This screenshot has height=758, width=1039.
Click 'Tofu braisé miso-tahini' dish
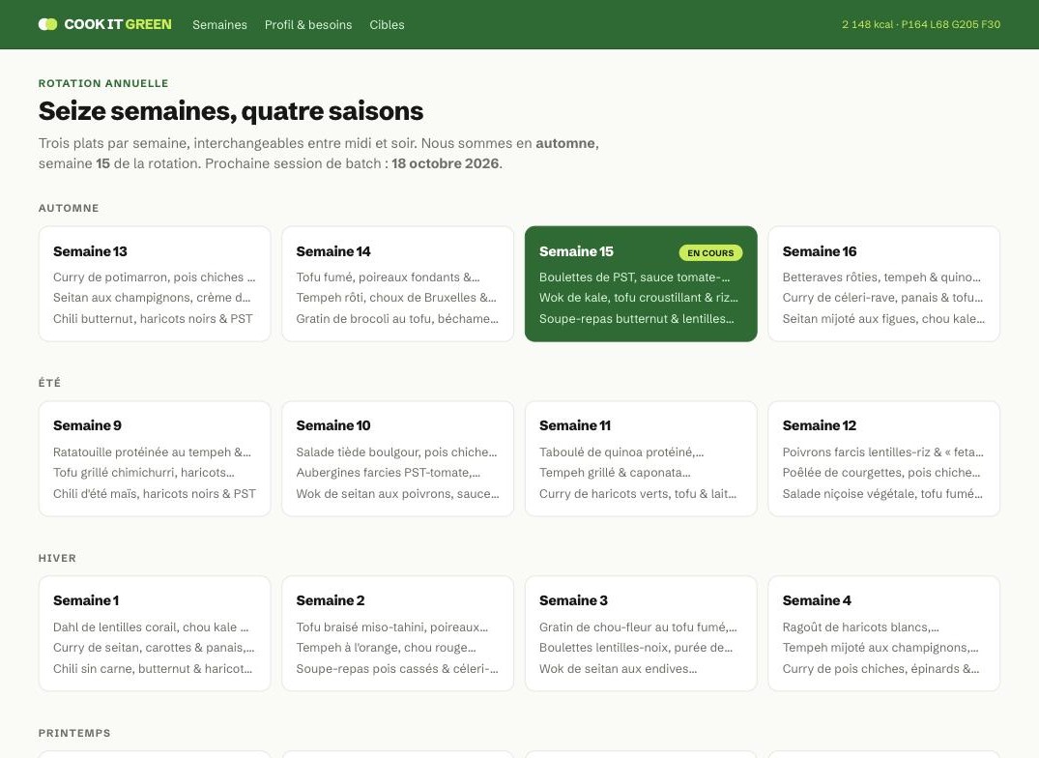392,627
